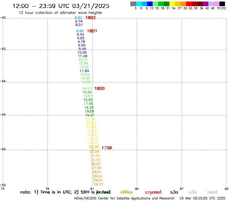Click the wave height value 8.90
Screen dimensions: 229x201
tap(80, 31)
